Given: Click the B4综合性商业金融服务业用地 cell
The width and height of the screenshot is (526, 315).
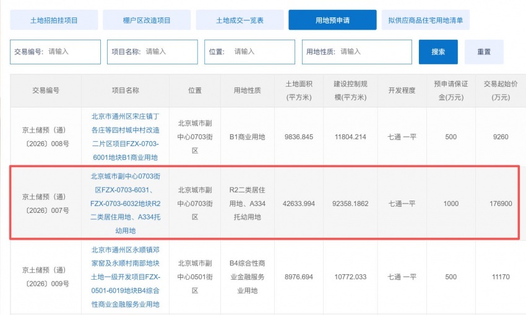Looking at the screenshot, I should pyautogui.click(x=248, y=277).
